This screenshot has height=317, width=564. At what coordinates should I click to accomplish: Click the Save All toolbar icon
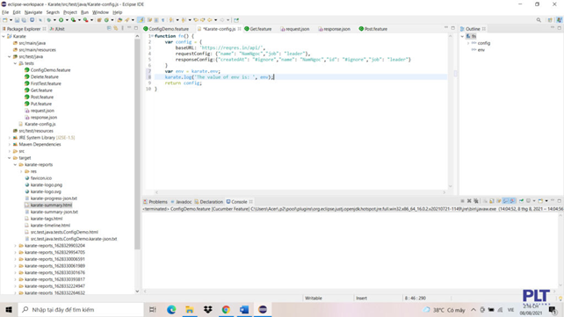click(24, 20)
